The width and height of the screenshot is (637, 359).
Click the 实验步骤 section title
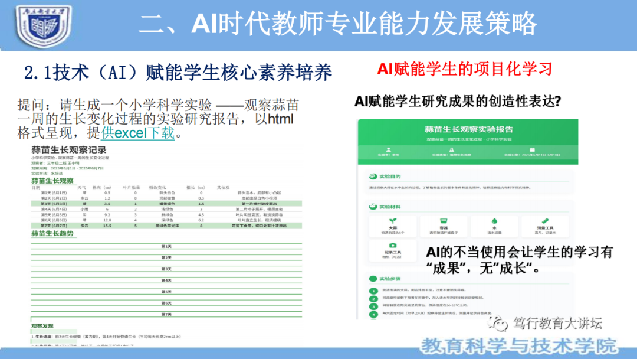tap(390, 279)
